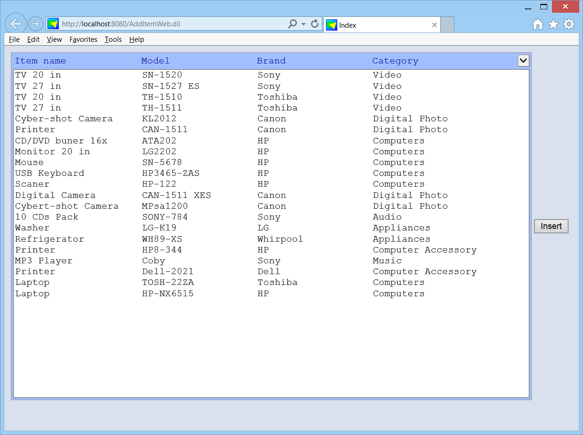This screenshot has width=583, height=435.
Task: Click the Insert button
Action: [x=551, y=226]
